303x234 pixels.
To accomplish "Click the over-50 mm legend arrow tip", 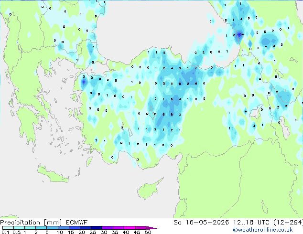I will (x=151, y=228).
